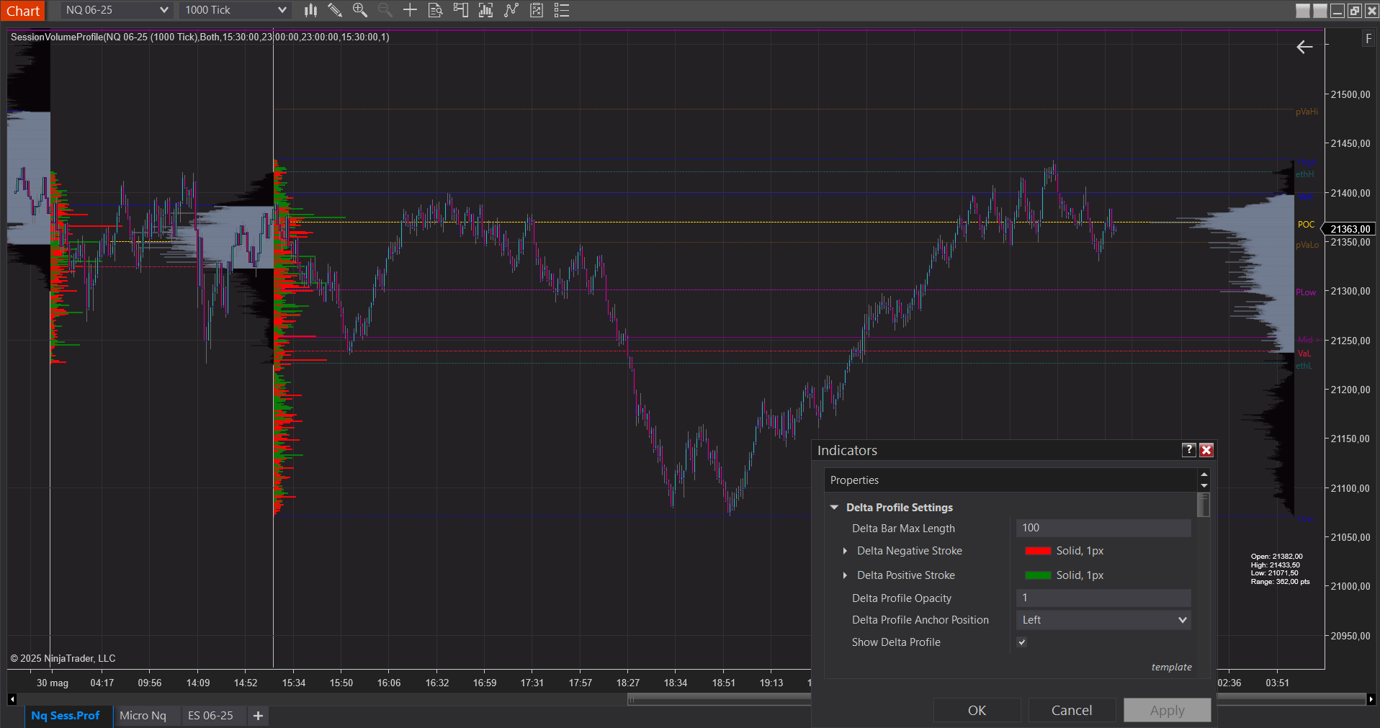Click the Delta Profile Opacity label
1380x728 pixels.
901,598
